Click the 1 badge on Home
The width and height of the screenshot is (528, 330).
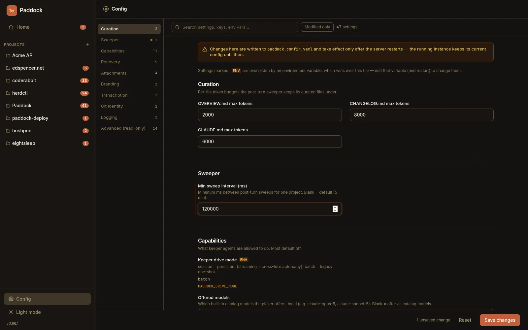point(83,27)
